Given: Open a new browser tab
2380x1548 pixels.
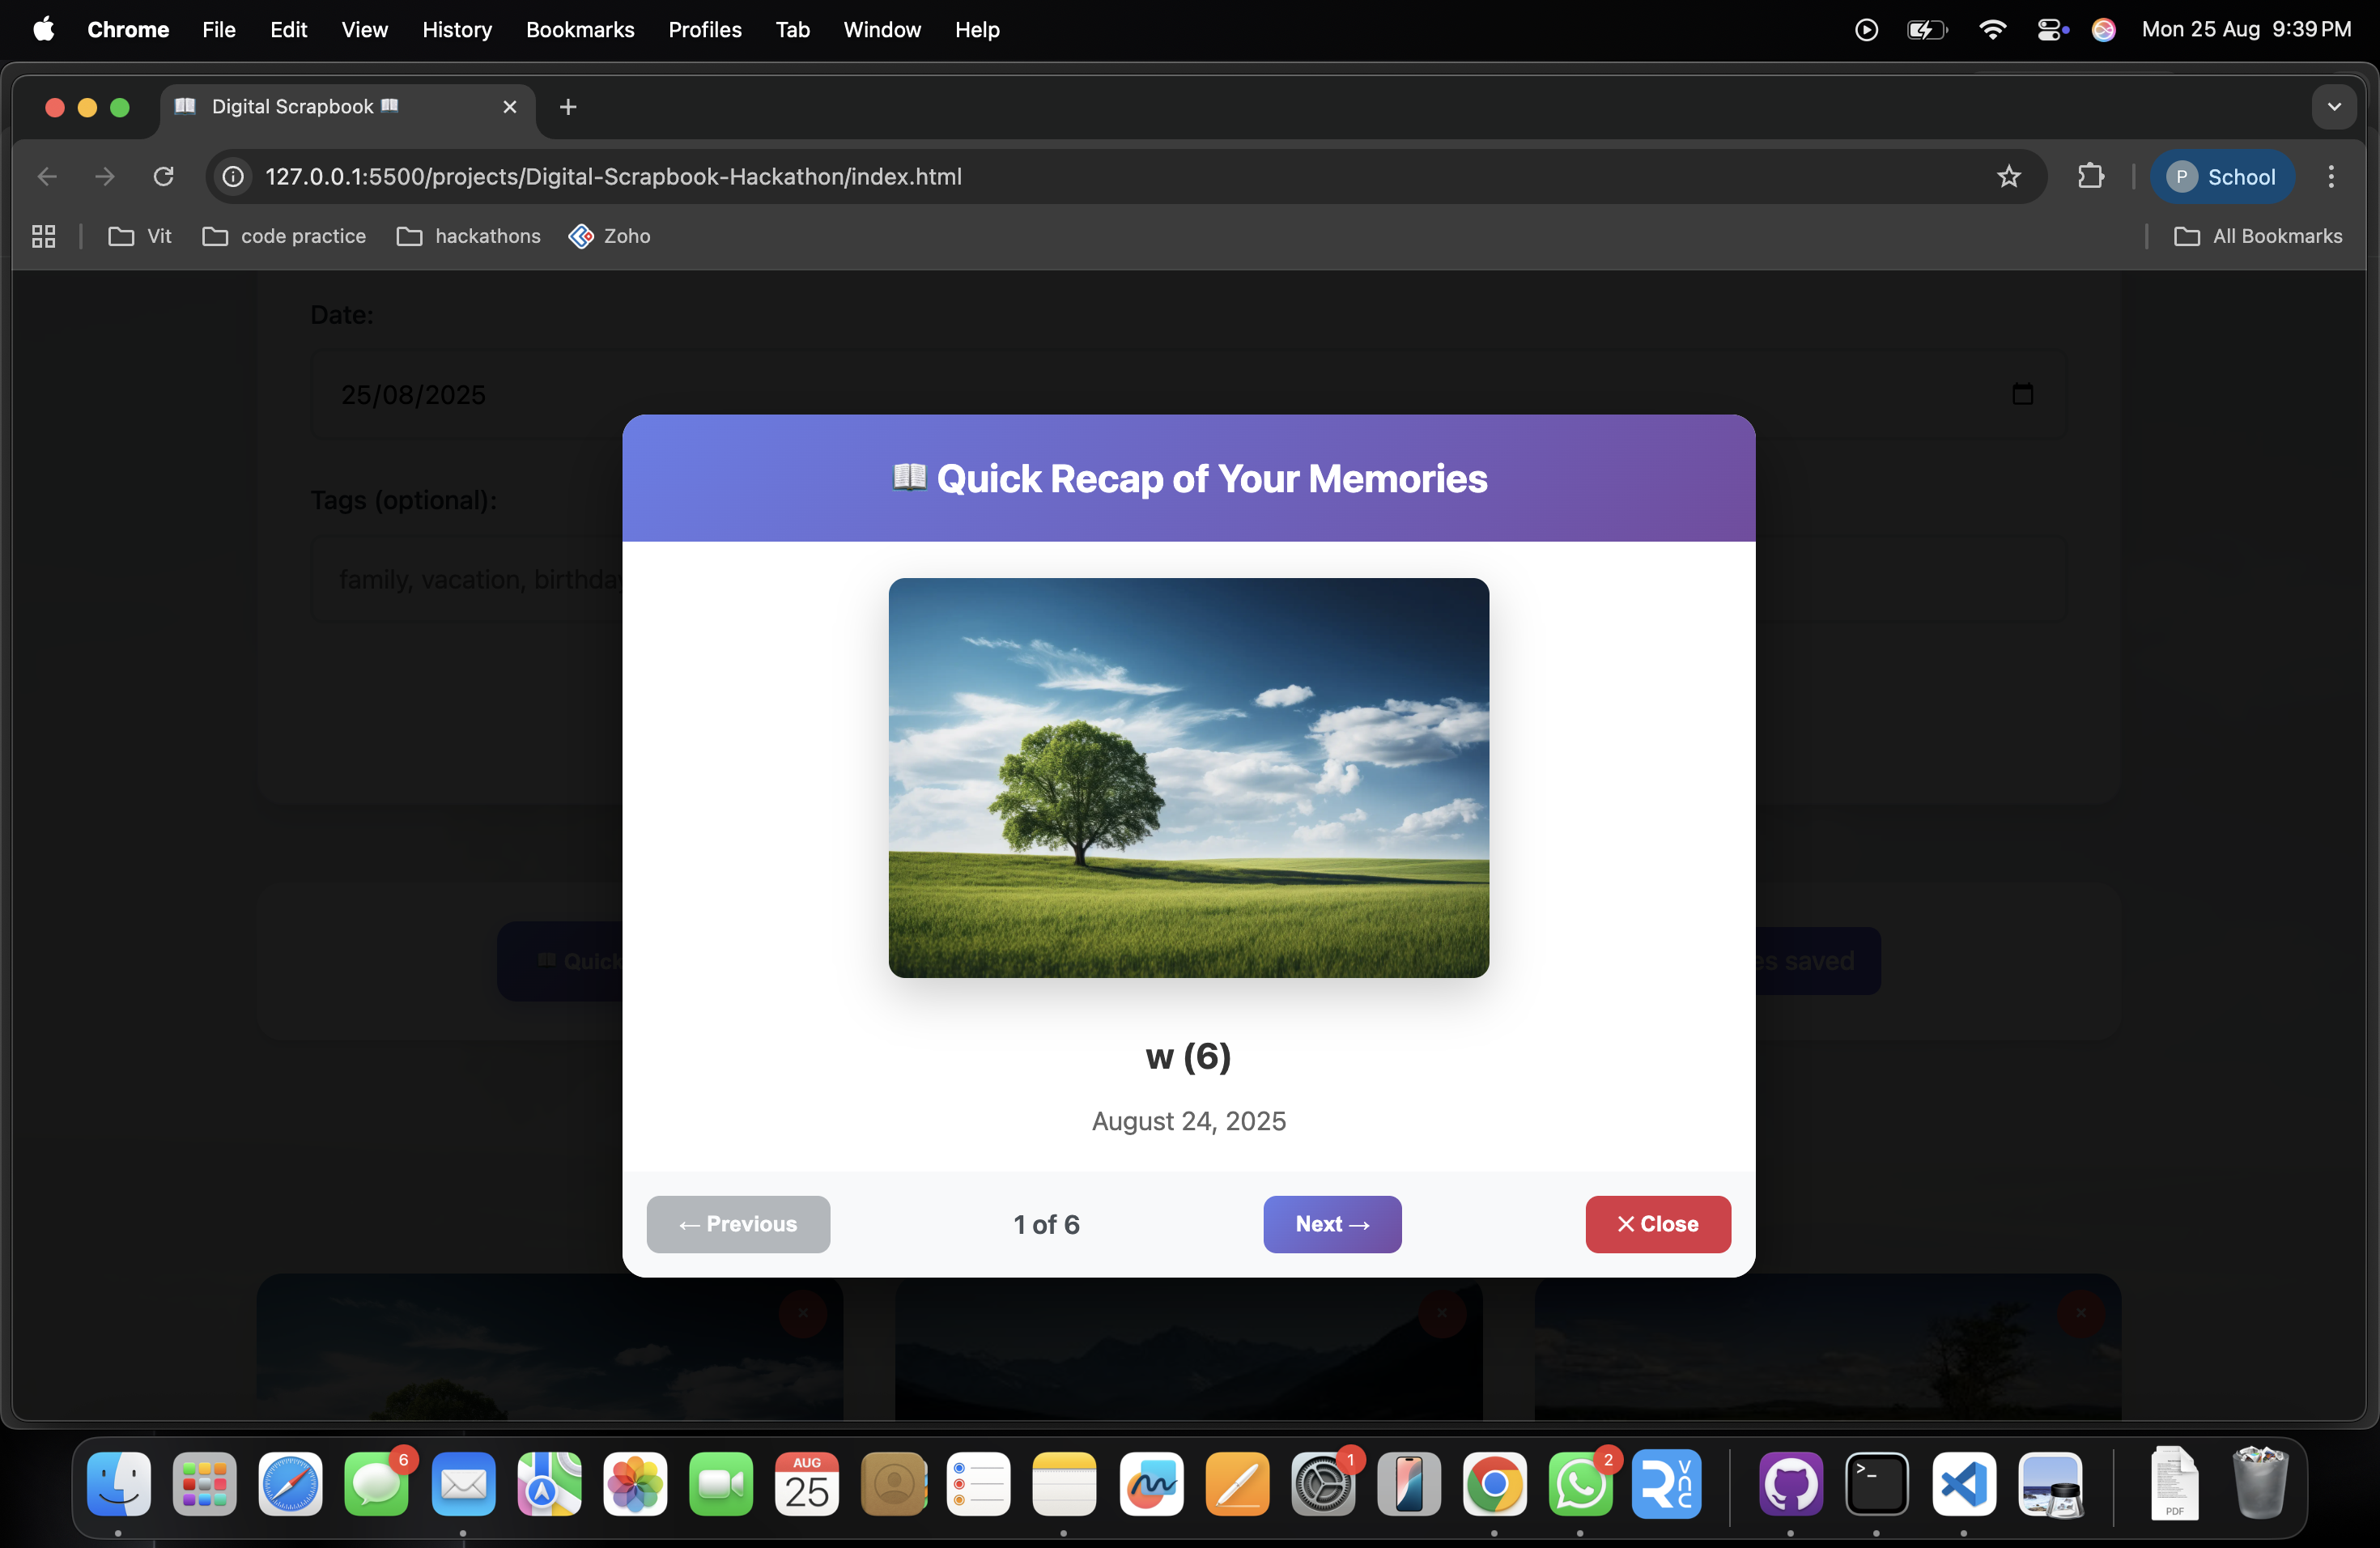Looking at the screenshot, I should (x=568, y=107).
